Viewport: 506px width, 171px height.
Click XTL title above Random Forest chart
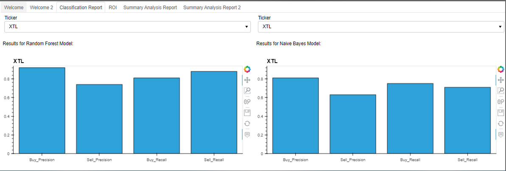[x=19, y=61]
